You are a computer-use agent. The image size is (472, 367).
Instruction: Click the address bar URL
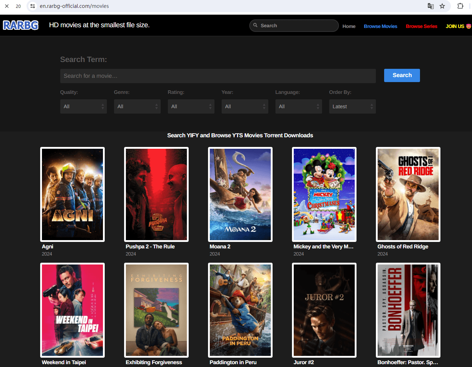pos(74,6)
